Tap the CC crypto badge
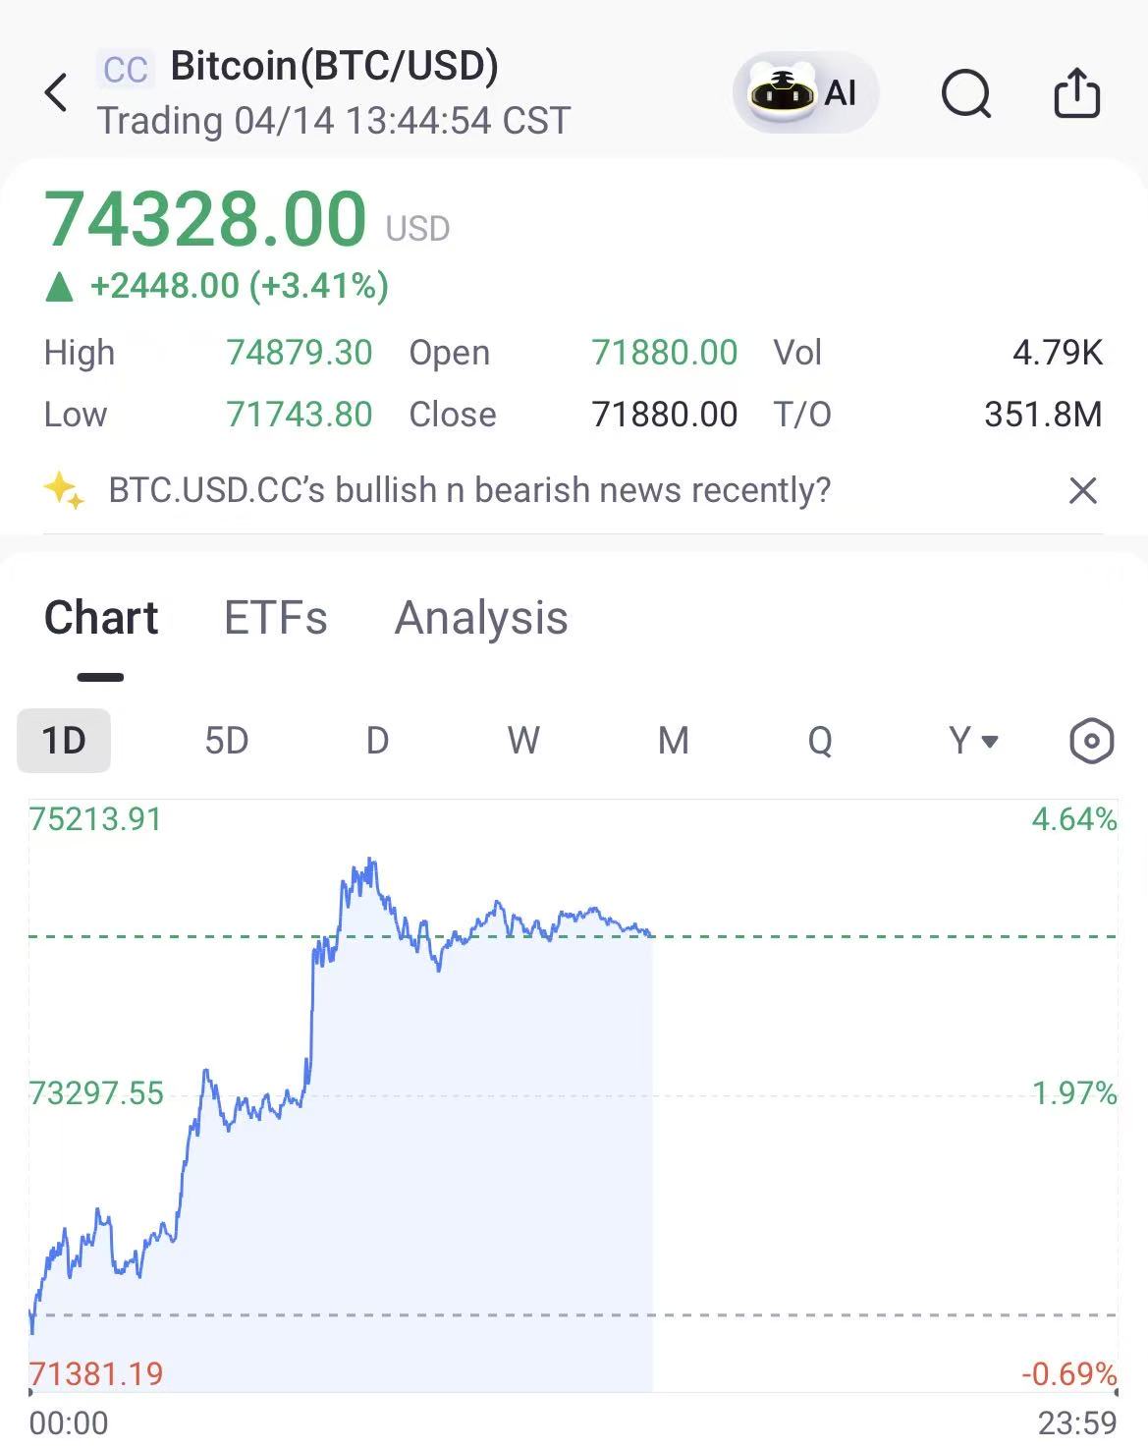Screen dimensions: 1148x1450 click(126, 70)
